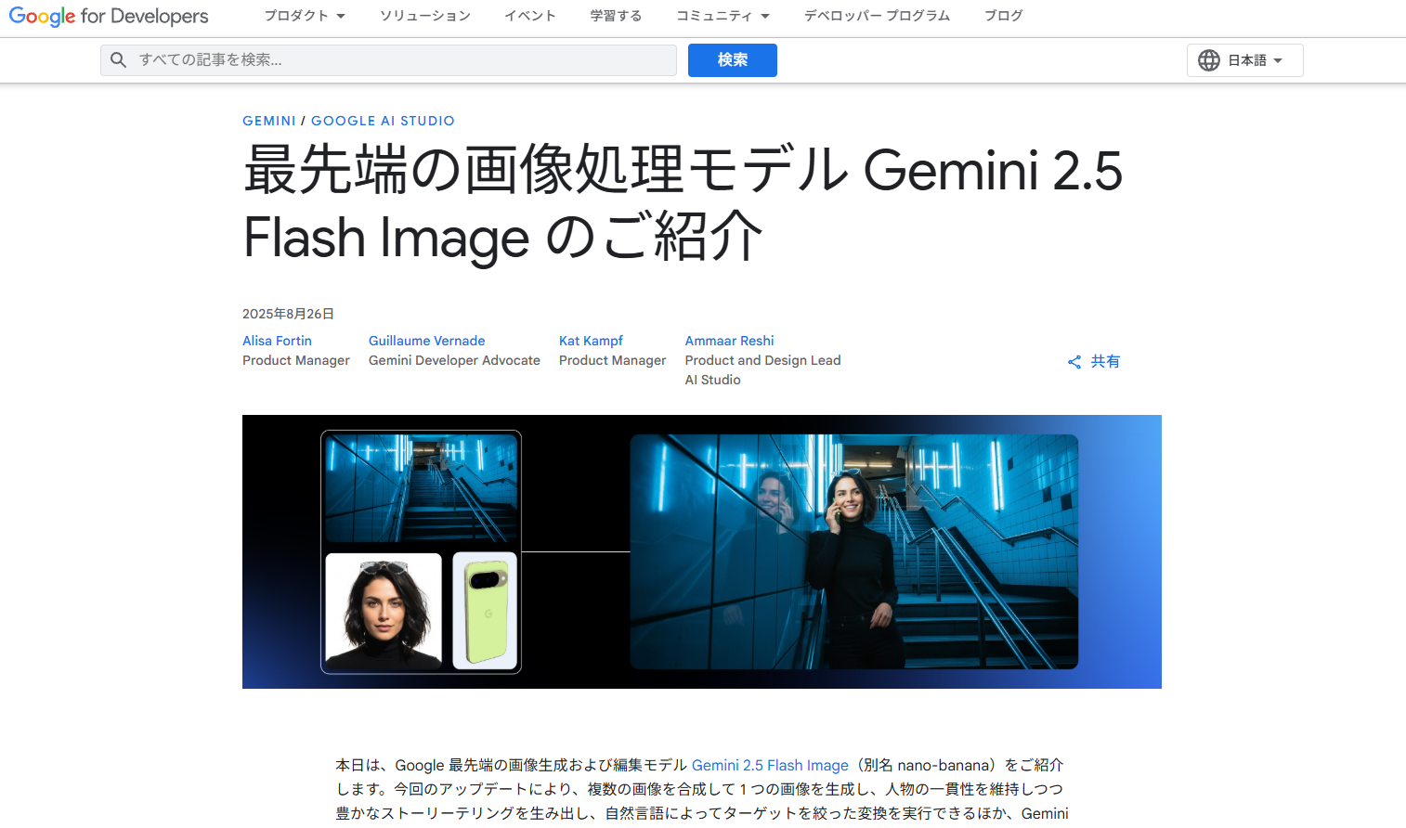Click the green phone thumbnail
Image resolution: width=1406 pixels, height=828 pixels.
(x=485, y=611)
